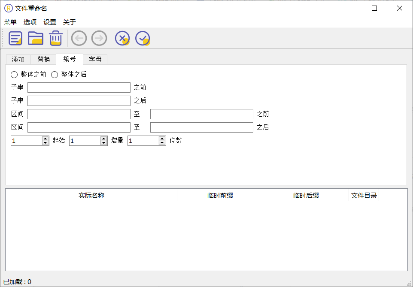This screenshot has width=413, height=287.
Task: Click the 实际名称 column header
Action: tap(91, 196)
